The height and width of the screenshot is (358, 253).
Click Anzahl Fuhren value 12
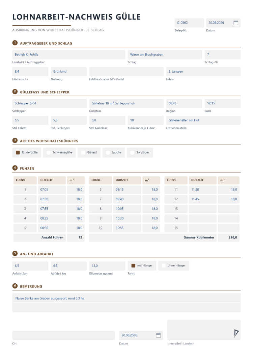(76, 238)
